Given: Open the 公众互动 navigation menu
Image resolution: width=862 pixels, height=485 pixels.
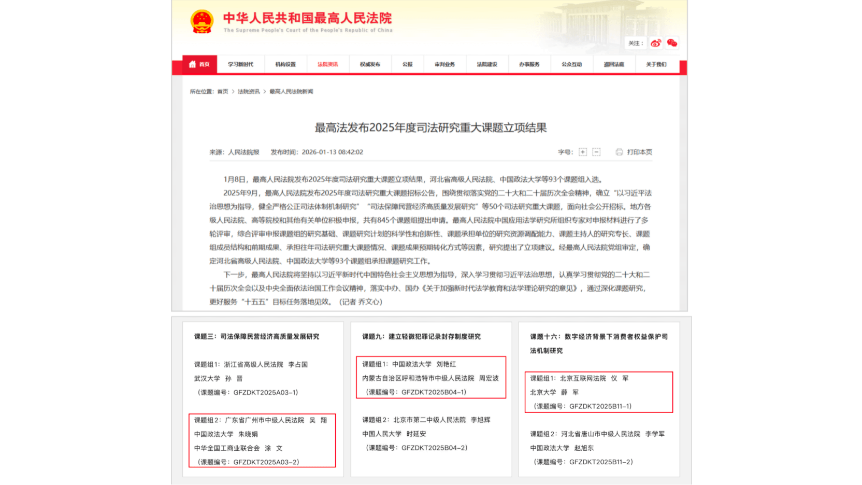Looking at the screenshot, I should pos(571,64).
